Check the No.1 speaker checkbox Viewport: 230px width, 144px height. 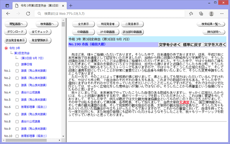17,71
